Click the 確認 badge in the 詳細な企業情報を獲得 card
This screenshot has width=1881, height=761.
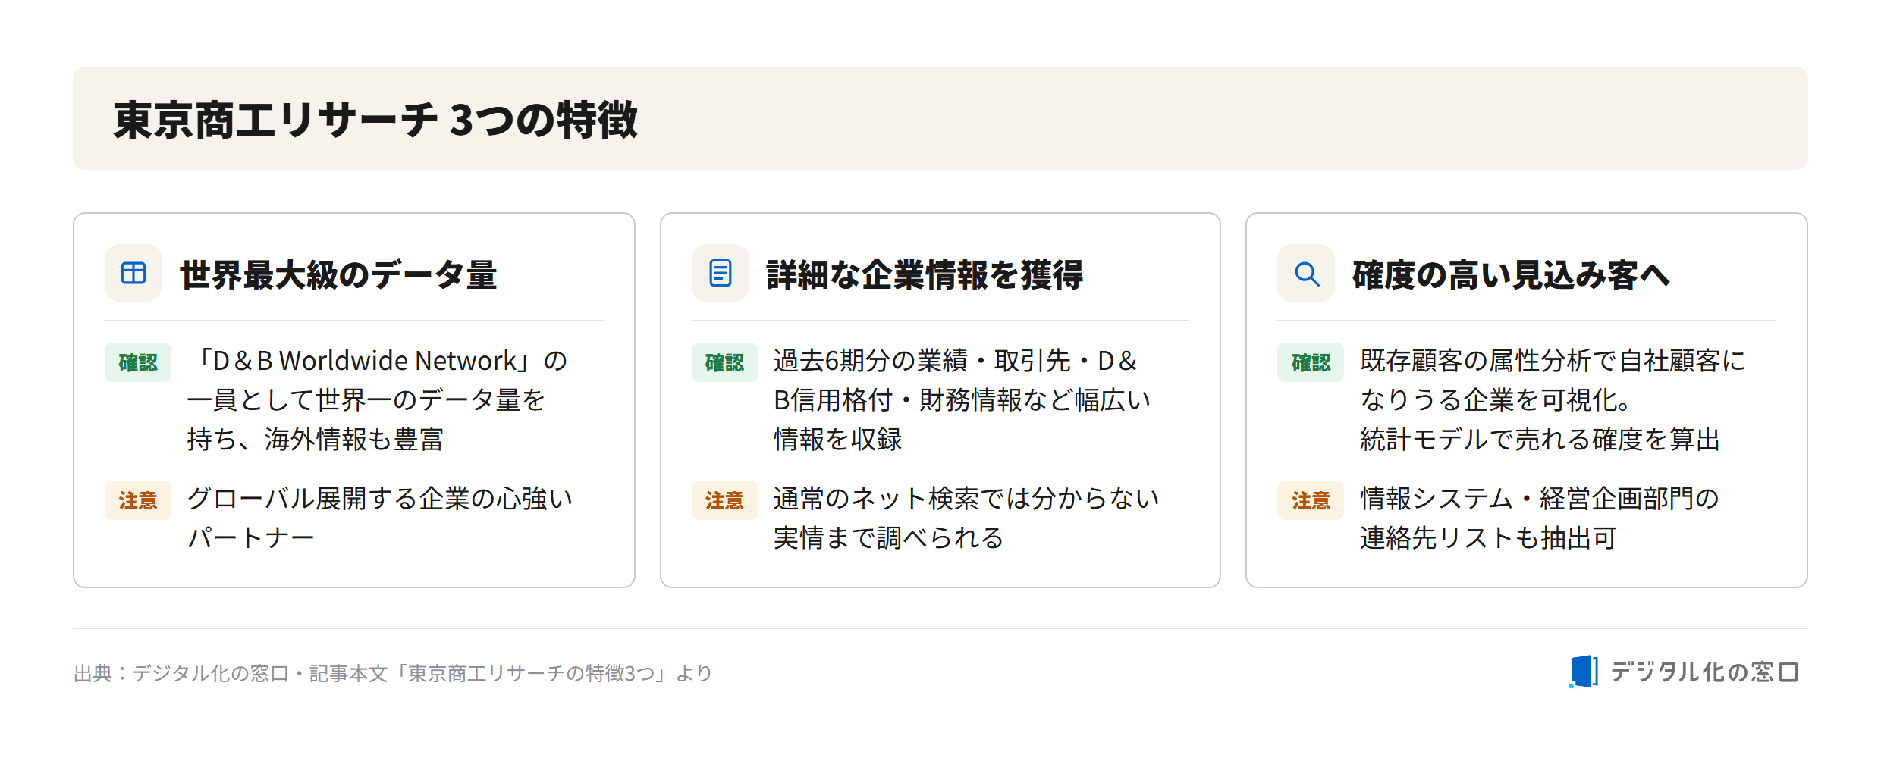[725, 362]
